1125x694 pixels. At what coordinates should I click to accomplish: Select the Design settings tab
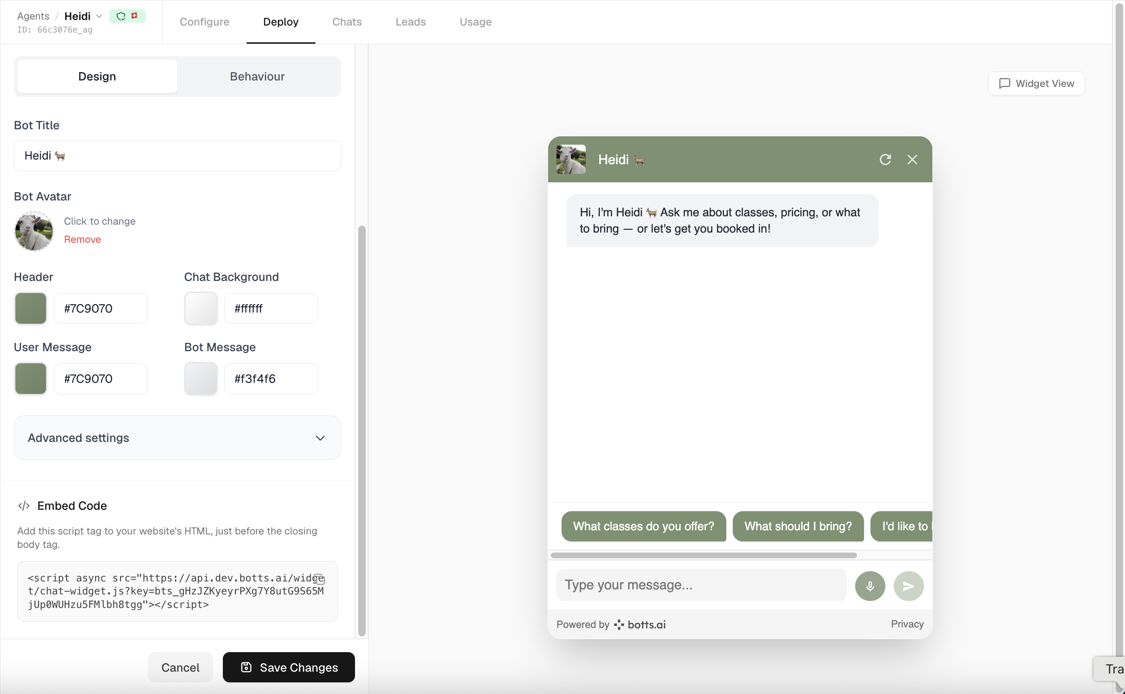[97, 76]
